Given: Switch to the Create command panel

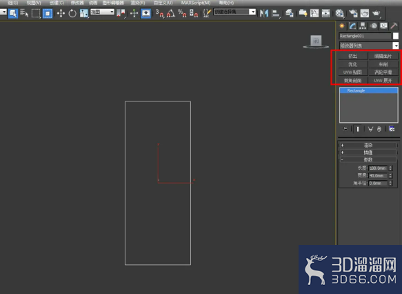Looking at the screenshot, I should pos(342,26).
